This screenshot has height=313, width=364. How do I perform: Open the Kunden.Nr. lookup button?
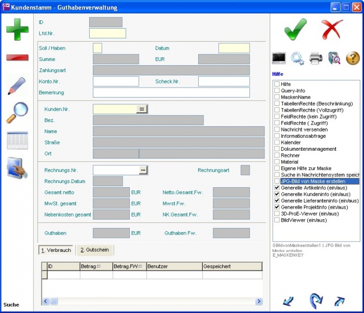(x=142, y=109)
